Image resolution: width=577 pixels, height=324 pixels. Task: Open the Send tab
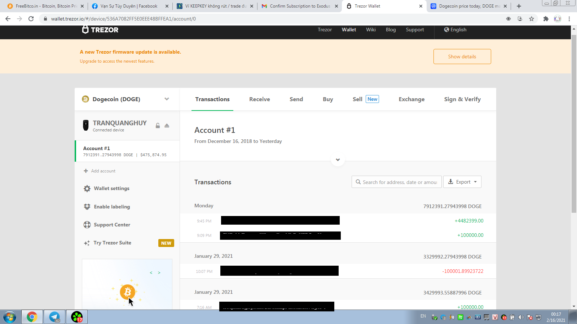pyautogui.click(x=296, y=99)
